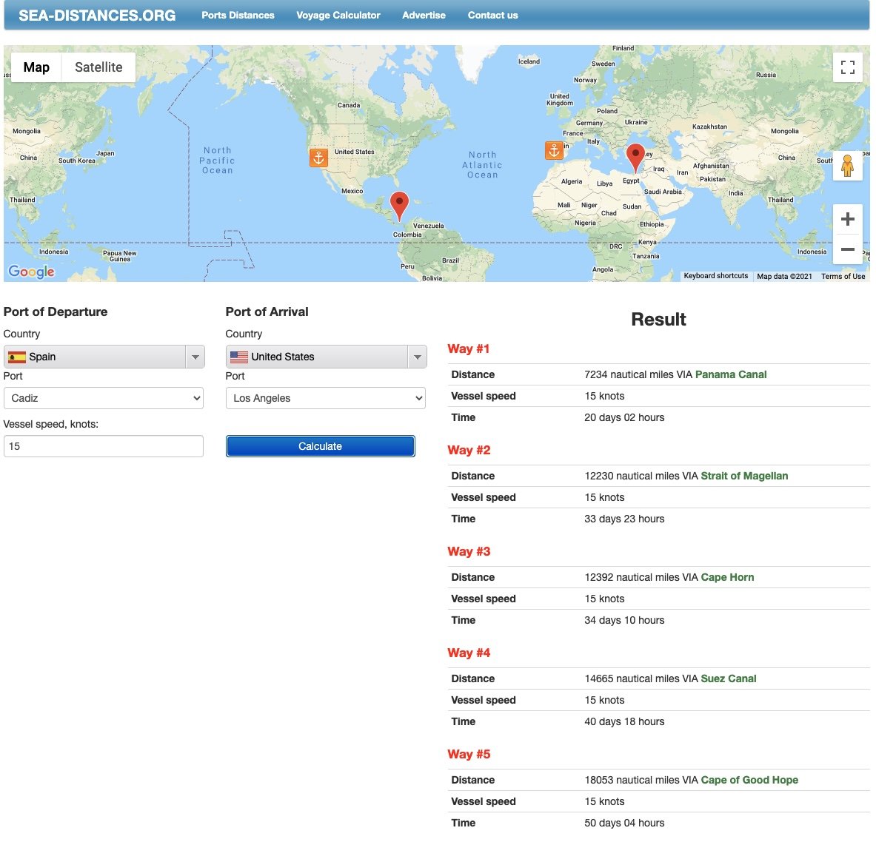The height and width of the screenshot is (842, 876).
Task: Open the departure port dropdown showing Cadiz
Action: click(x=104, y=398)
